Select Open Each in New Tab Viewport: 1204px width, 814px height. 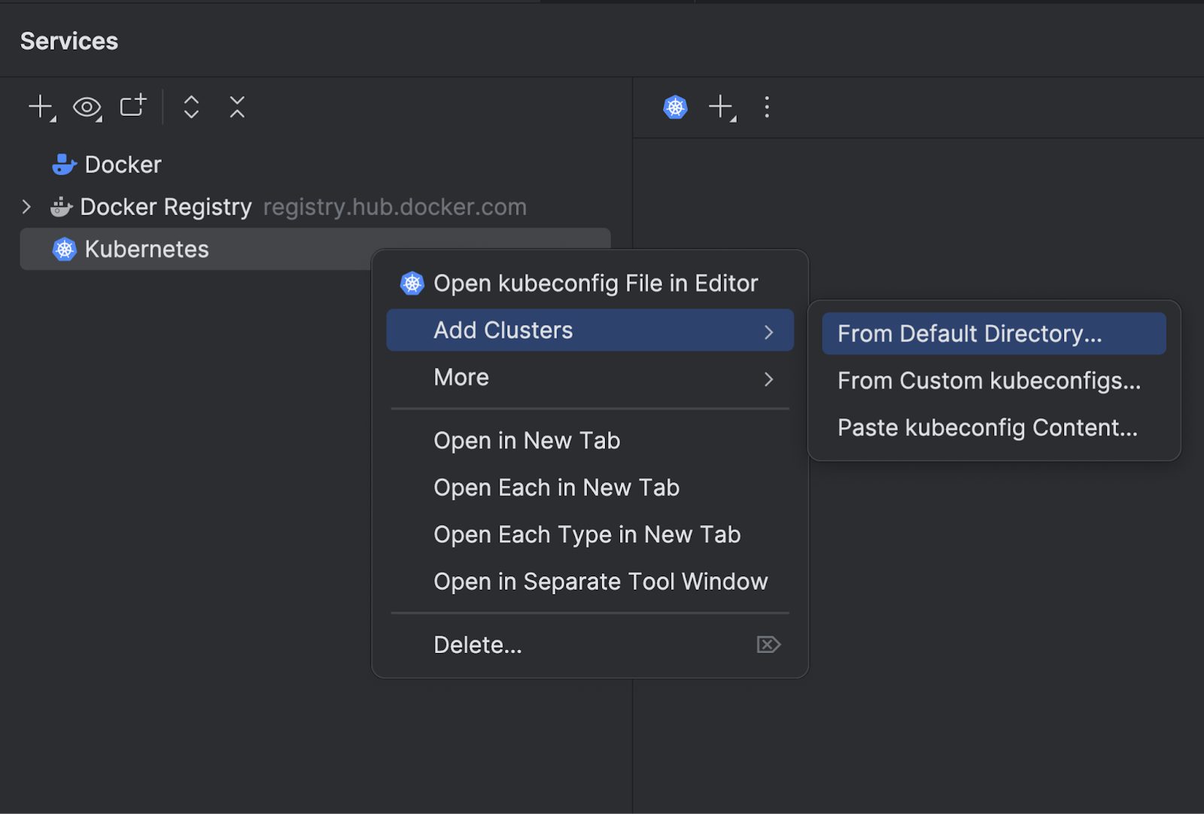click(x=590, y=487)
